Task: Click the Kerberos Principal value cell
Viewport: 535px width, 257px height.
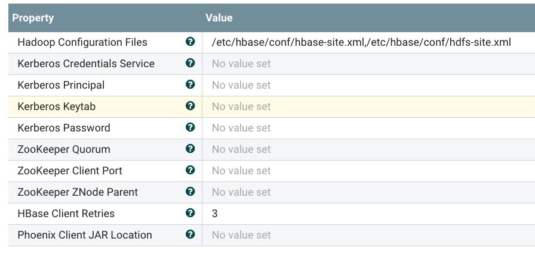Action: point(242,85)
